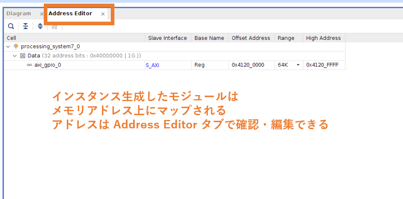
Task: Switch to the Diagram tab
Action: (x=18, y=14)
